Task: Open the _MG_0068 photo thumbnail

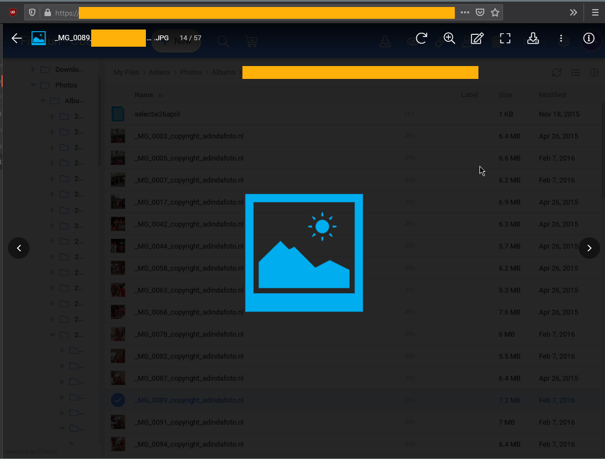Action: click(117, 312)
